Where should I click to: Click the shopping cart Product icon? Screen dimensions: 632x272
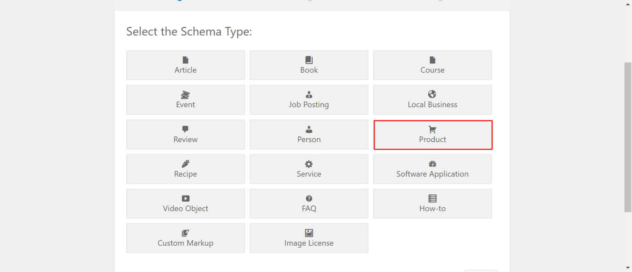pos(432,129)
